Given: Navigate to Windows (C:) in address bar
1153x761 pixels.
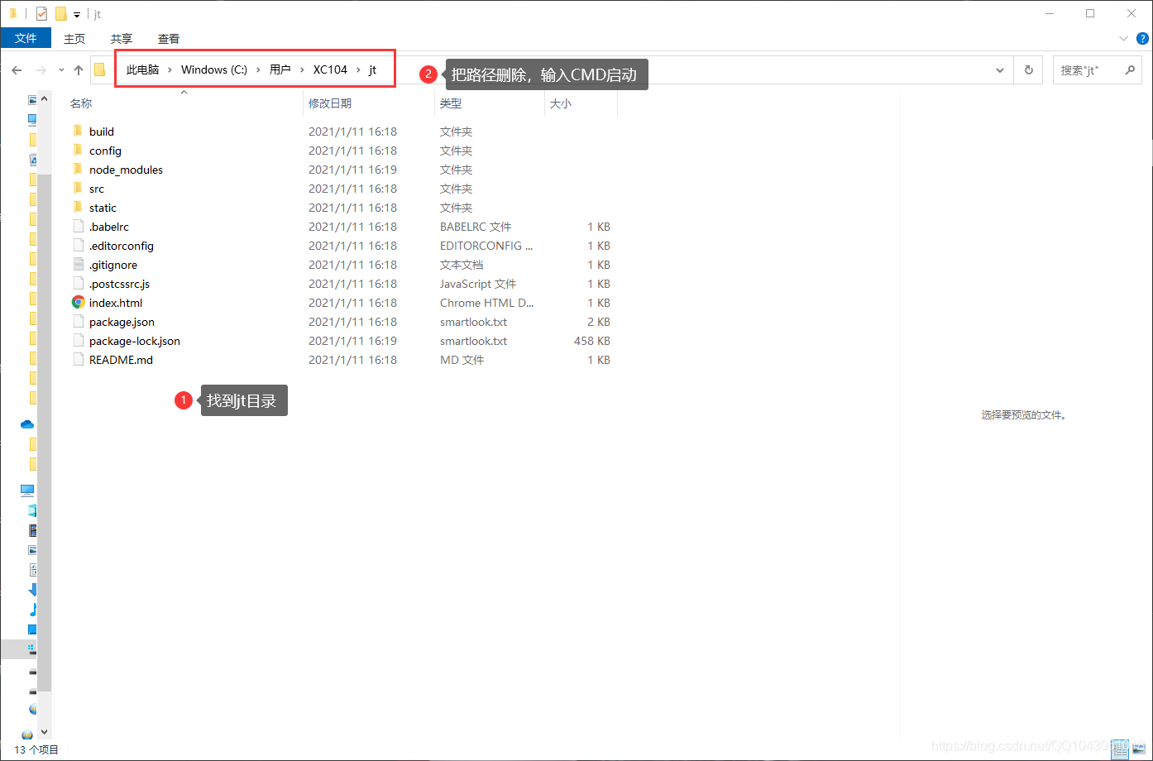Looking at the screenshot, I should (214, 69).
